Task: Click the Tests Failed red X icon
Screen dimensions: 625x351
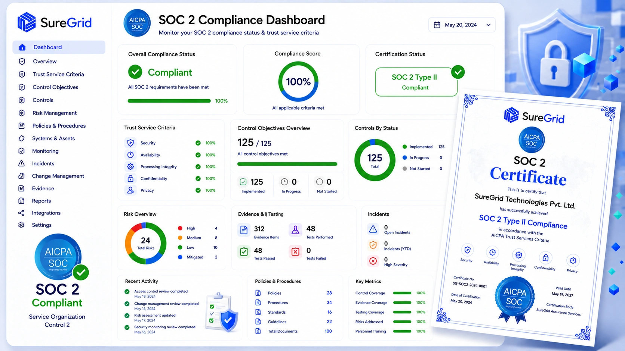Action: (x=295, y=252)
